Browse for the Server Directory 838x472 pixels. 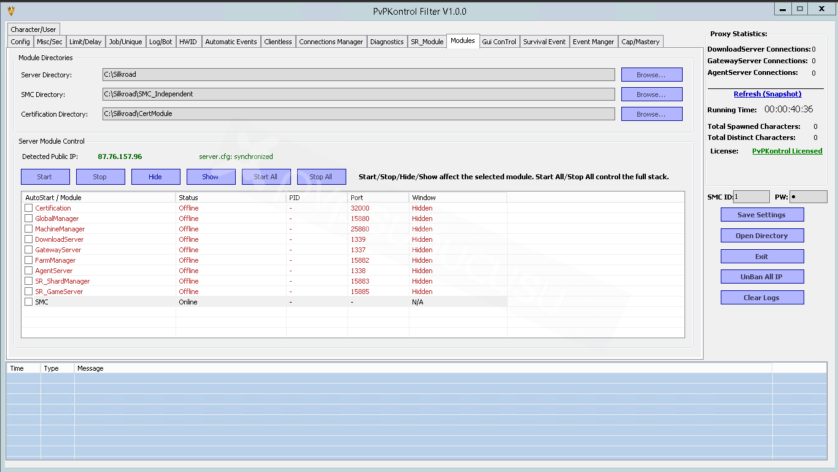point(651,75)
